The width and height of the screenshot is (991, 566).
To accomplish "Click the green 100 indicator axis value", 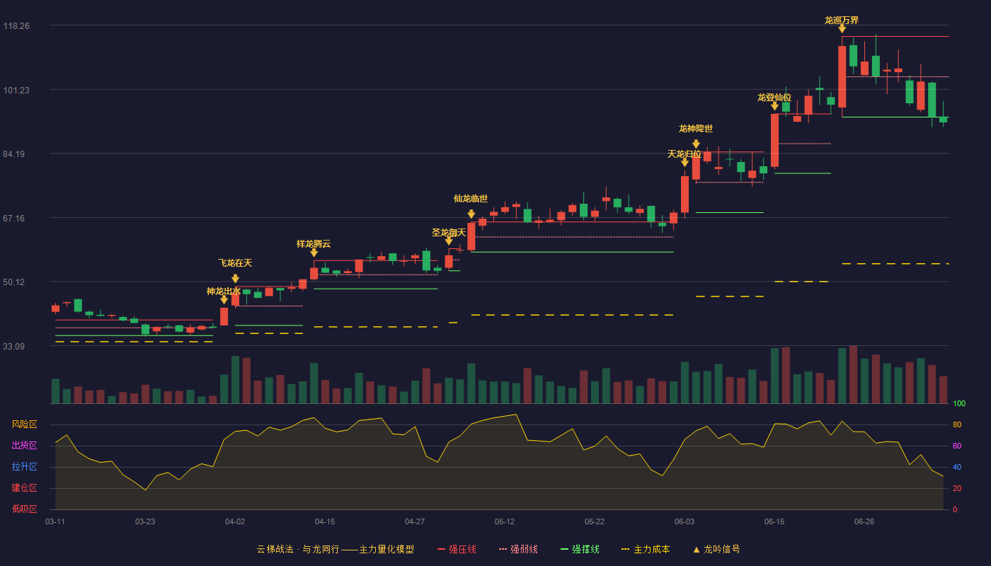I will [959, 404].
